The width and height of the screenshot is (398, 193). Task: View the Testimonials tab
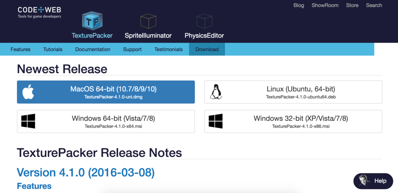click(x=169, y=49)
